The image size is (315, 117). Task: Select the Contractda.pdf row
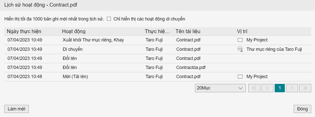tap(158, 67)
